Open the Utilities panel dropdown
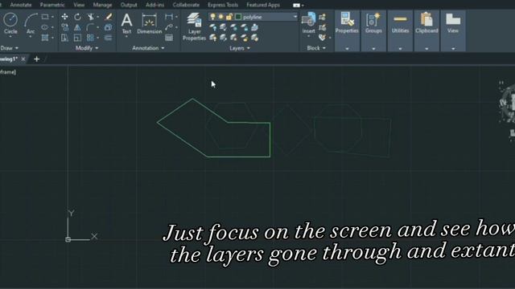Screen dimensions: 515x289 tap(400, 48)
